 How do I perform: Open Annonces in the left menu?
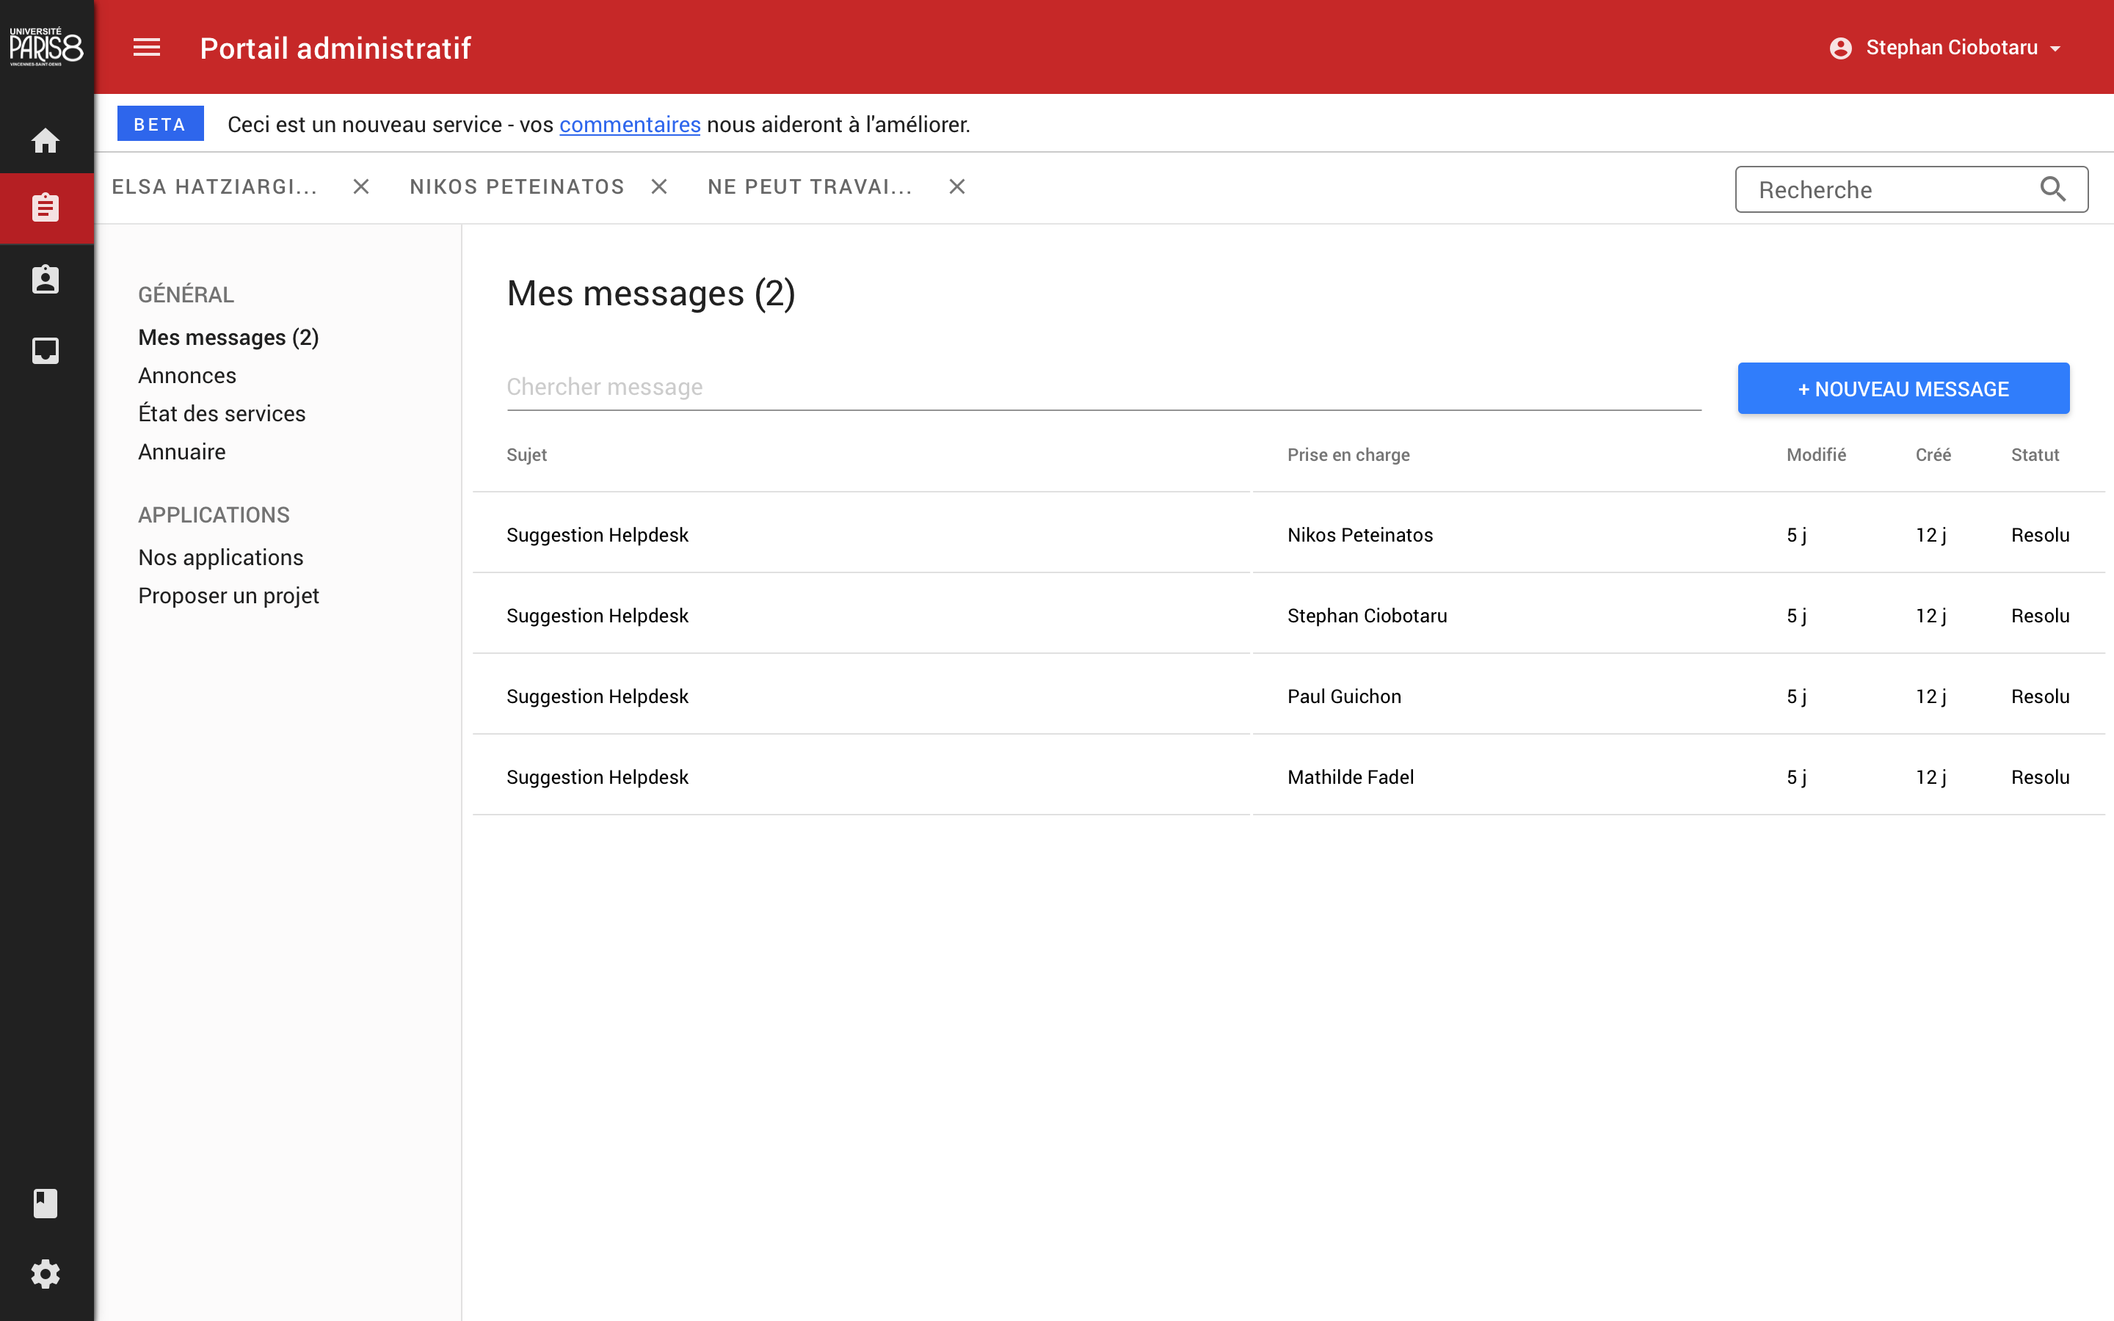click(x=187, y=375)
